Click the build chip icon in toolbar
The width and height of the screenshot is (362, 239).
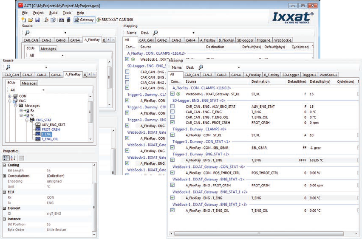(x=62, y=20)
